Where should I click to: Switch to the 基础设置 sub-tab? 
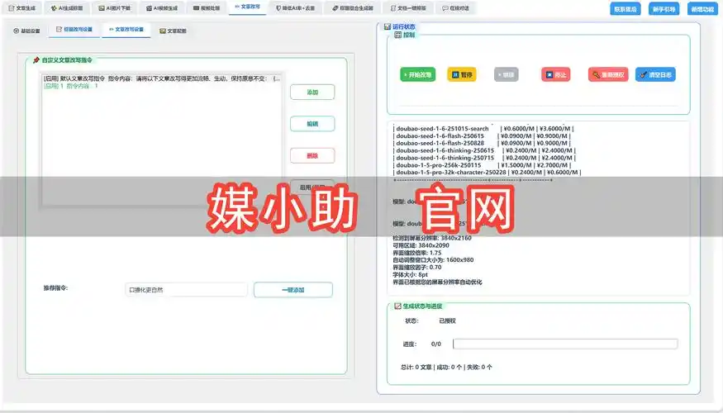[26, 31]
